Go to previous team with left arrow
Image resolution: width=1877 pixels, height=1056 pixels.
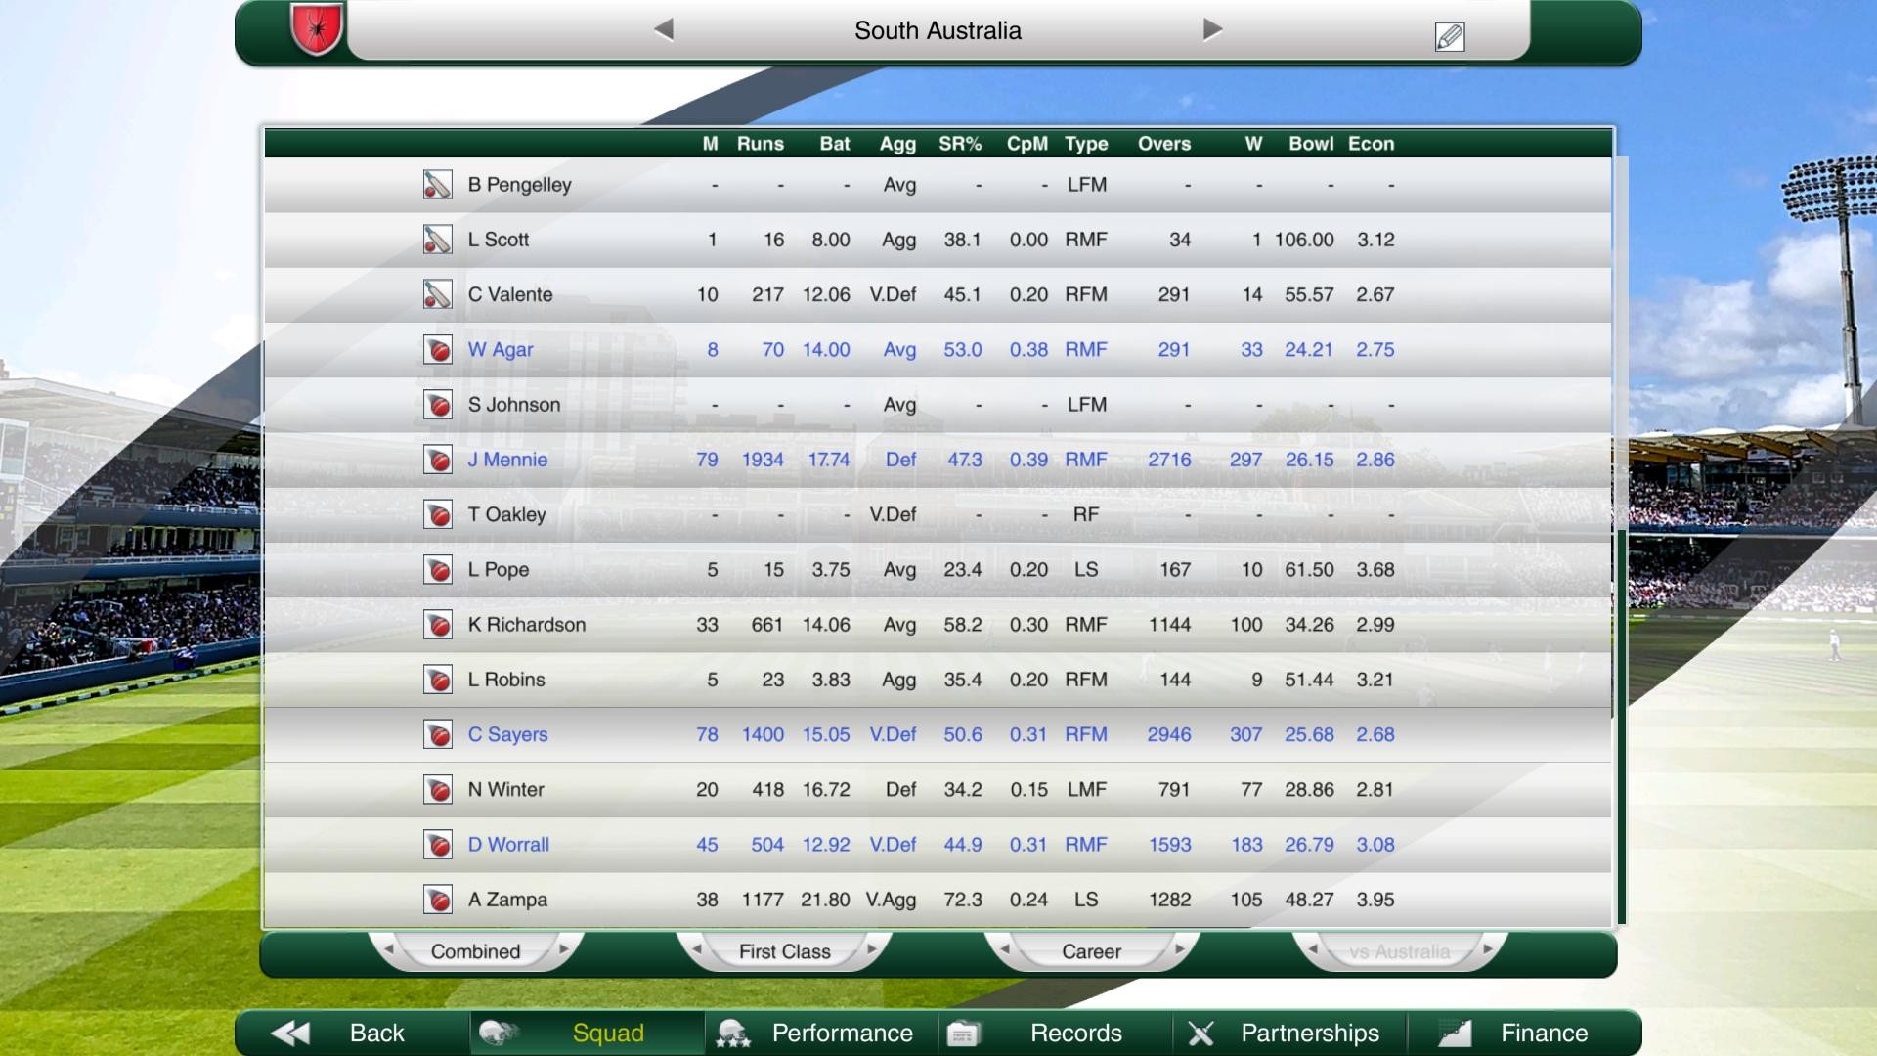[x=664, y=29]
